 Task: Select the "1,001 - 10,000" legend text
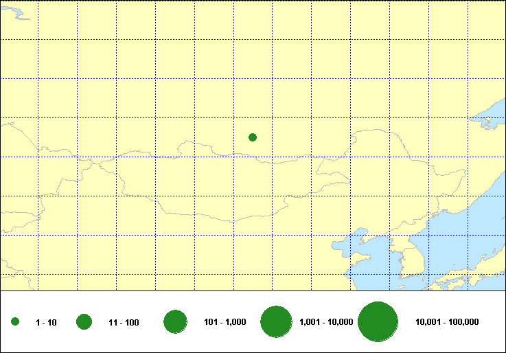click(x=326, y=322)
